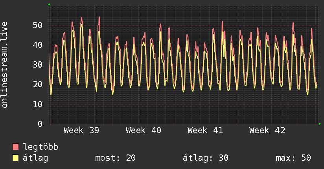324x169 pixels.
Task: Click the 'max: 50' value
Action: tap(293, 158)
